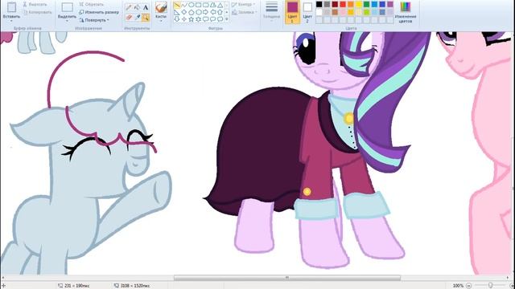Viewport: 515px width, 289px height.
Task: Click the Paste (Вставить) icon
Action: coord(11,7)
